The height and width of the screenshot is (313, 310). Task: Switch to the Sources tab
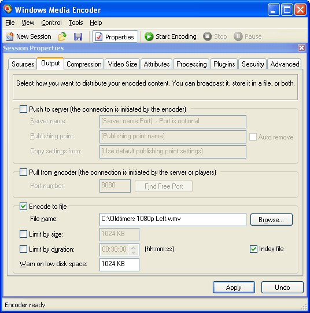(23, 64)
